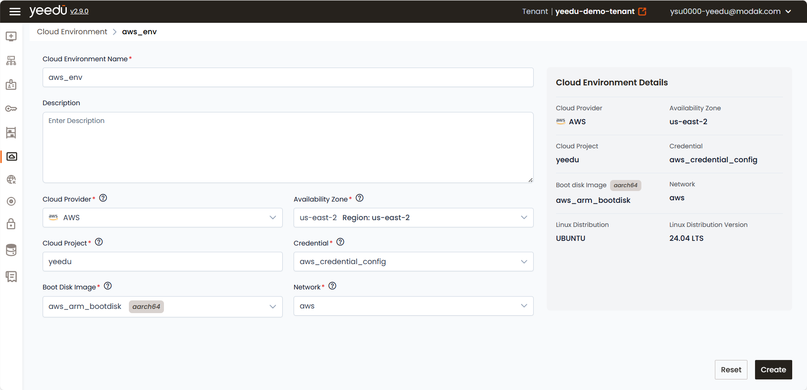Open the hamburger navigation menu

15,11
